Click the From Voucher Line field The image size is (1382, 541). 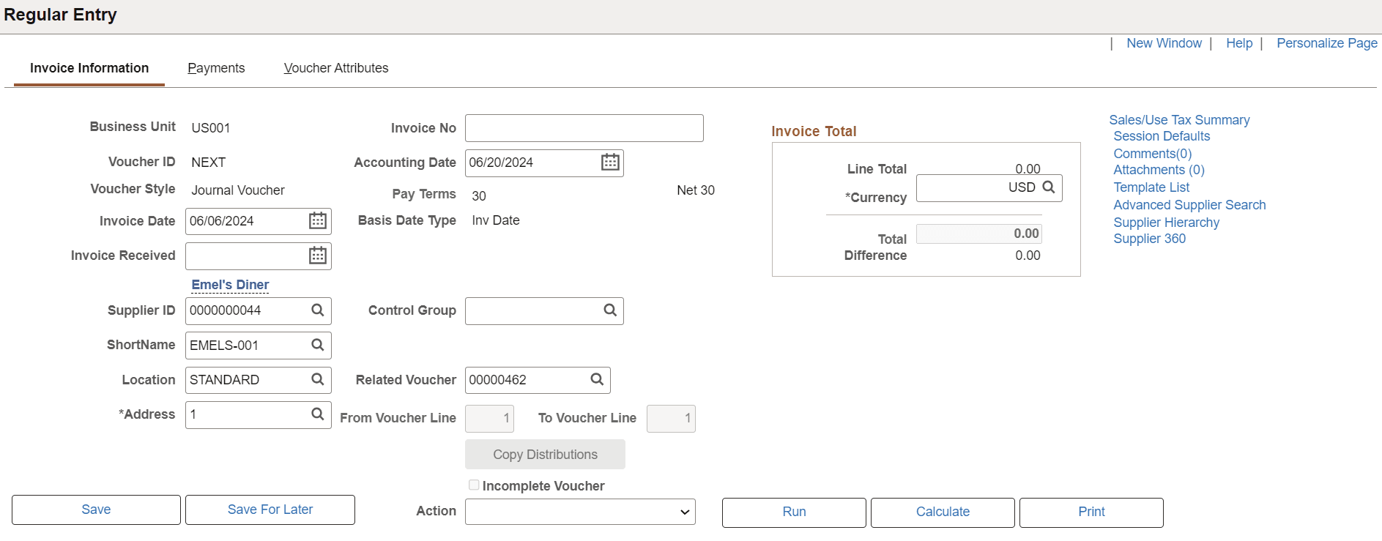point(489,419)
